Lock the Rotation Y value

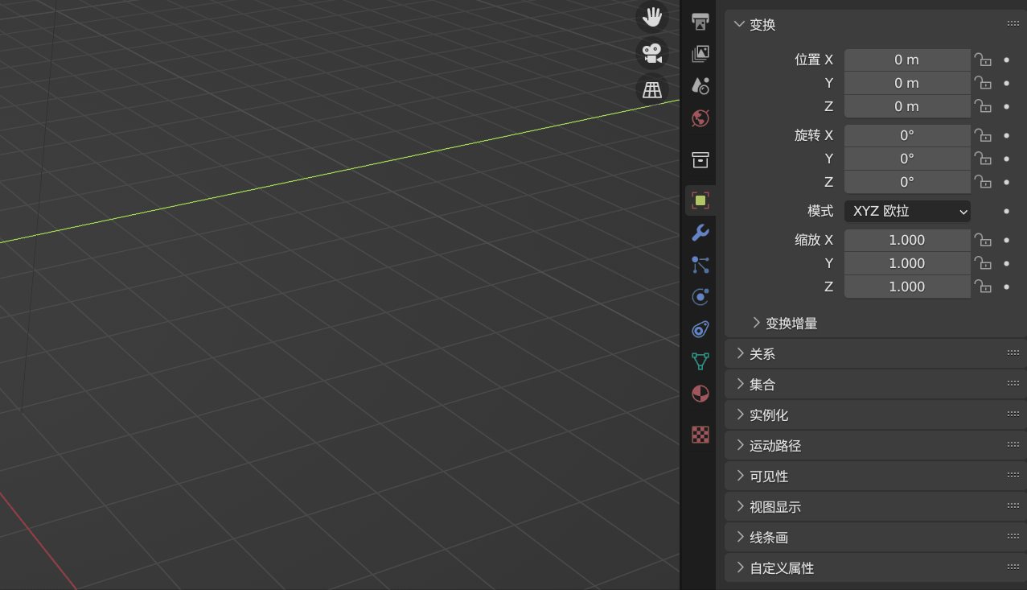pos(983,159)
